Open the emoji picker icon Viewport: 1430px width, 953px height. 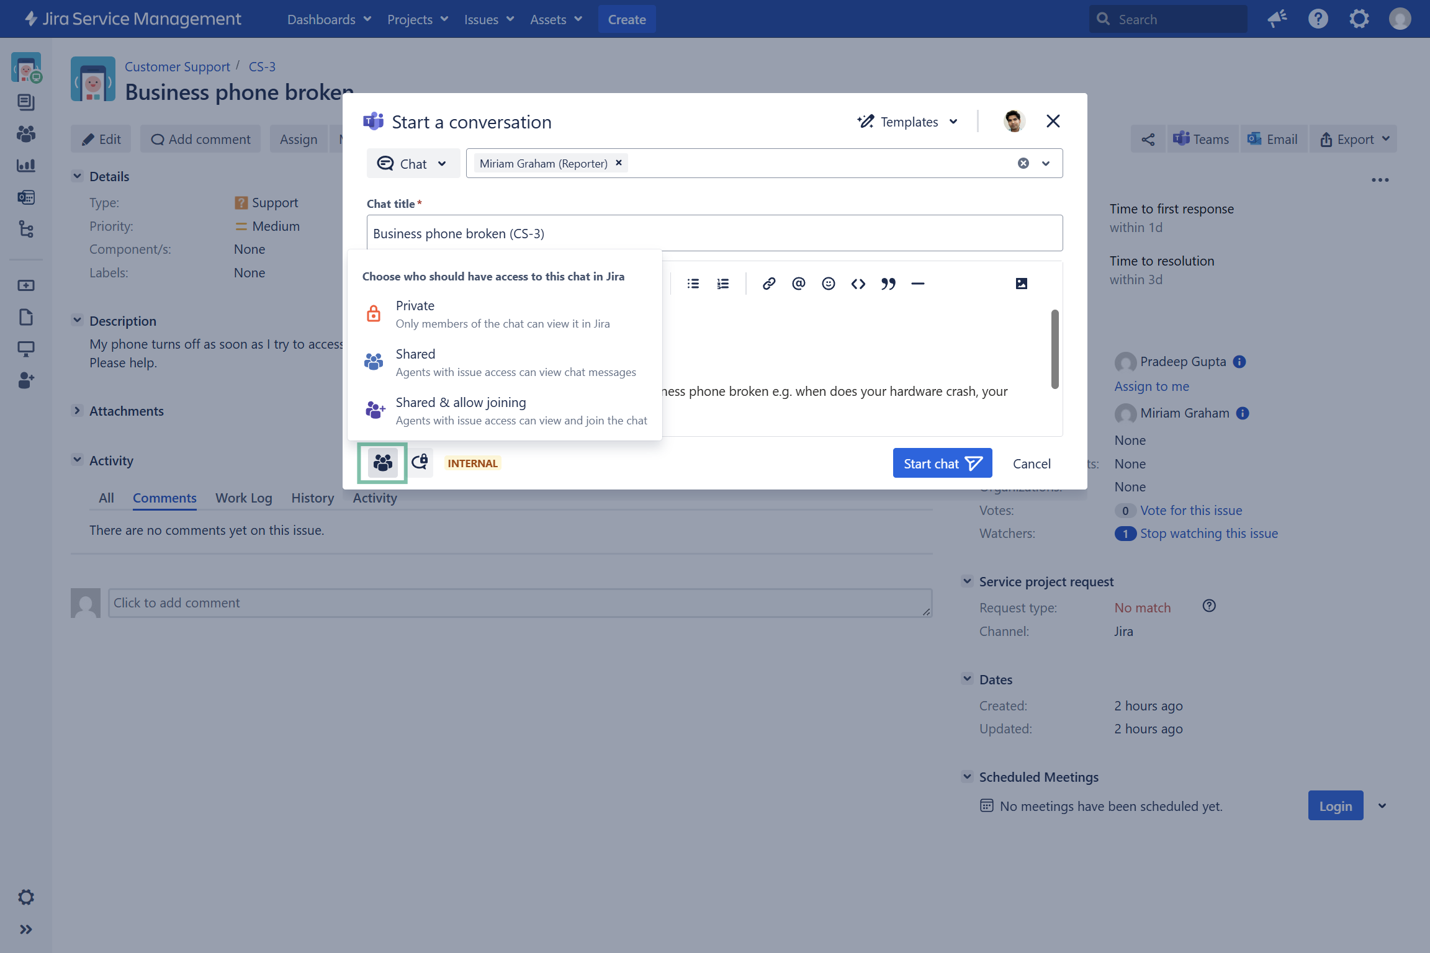[x=828, y=284]
